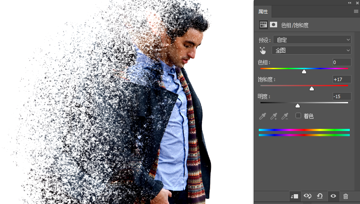The image size is (360, 204).
Task: Open the 预设 preset dropdown
Action: coord(312,40)
